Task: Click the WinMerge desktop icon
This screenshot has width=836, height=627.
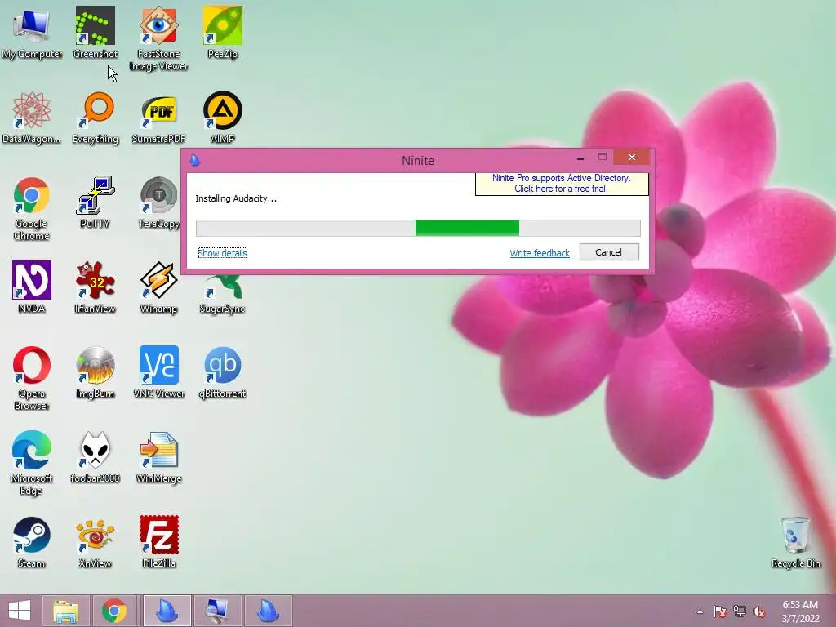Action: point(158,457)
